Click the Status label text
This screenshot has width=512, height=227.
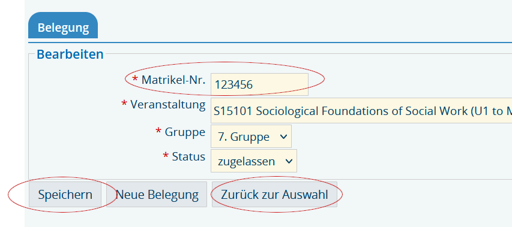188,157
